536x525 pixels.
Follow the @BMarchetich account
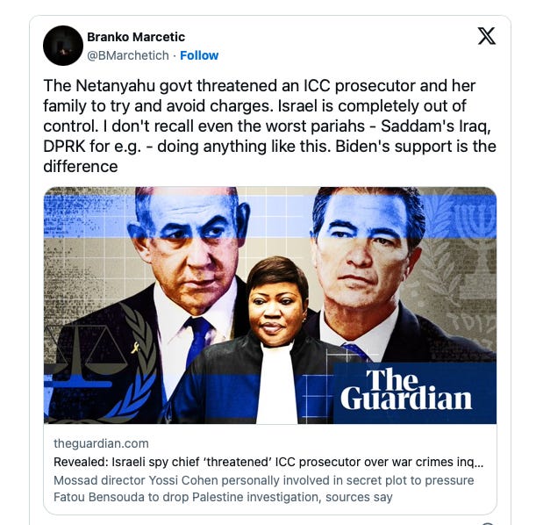[x=199, y=55]
